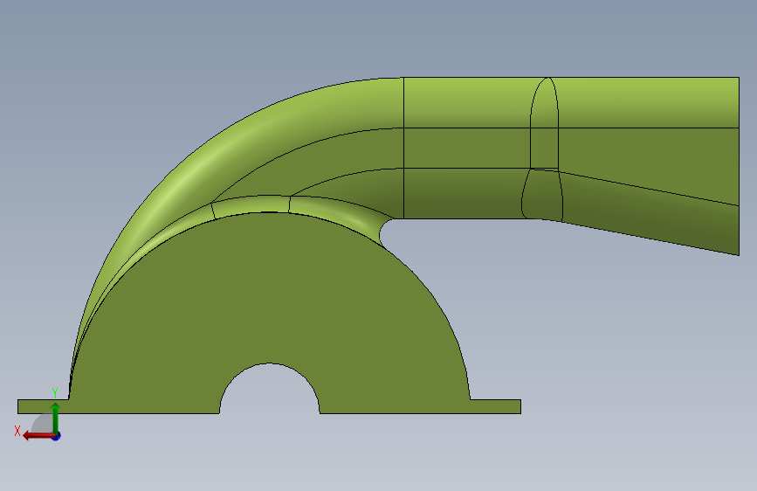Select the right base flange foot
Image resolution: width=757 pixels, height=491 pixels.
[495, 406]
